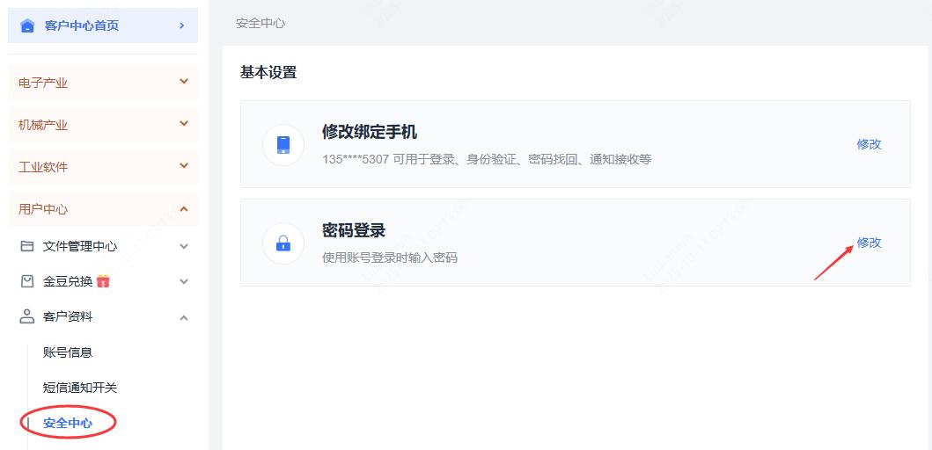Open the 短信通知开关 menu item
Screen dimensions: 932x450
click(80, 388)
